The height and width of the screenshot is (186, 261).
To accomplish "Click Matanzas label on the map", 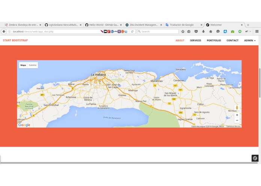I will 157,81.
